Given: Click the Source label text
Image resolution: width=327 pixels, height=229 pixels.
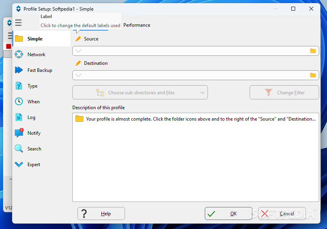Looking at the screenshot, I should [91, 39].
